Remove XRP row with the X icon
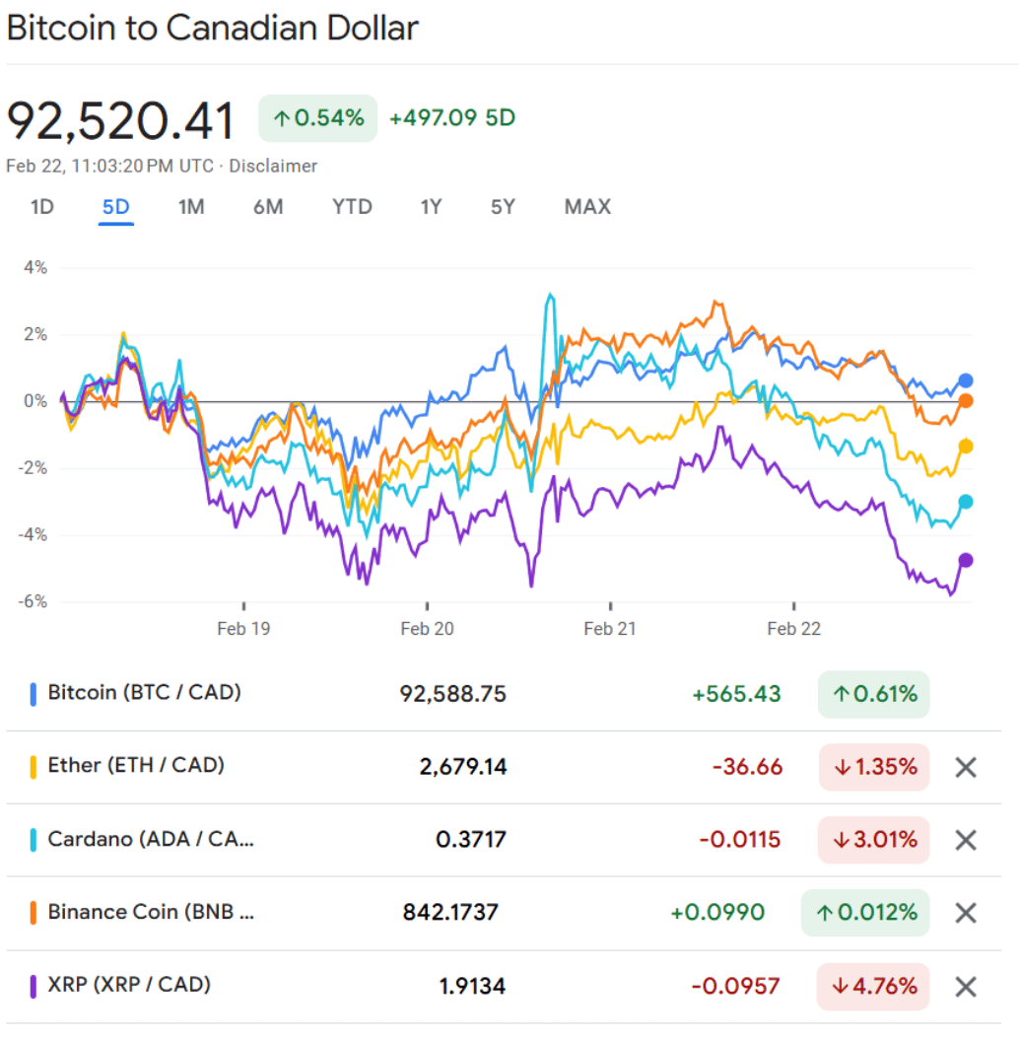The image size is (1019, 1039). pos(966,986)
